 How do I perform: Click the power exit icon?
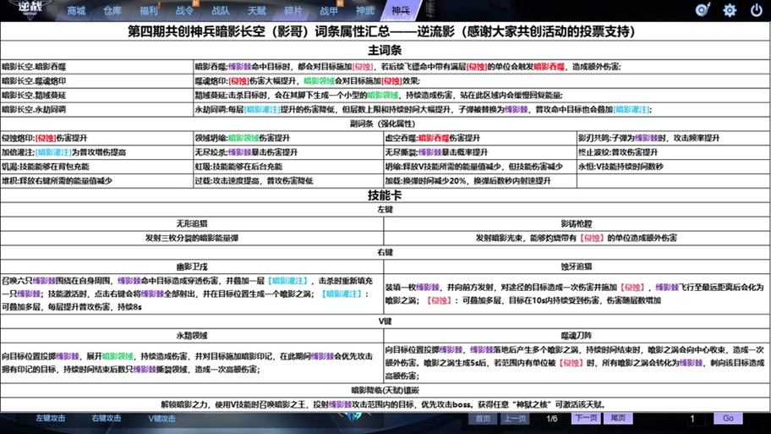[757, 10]
